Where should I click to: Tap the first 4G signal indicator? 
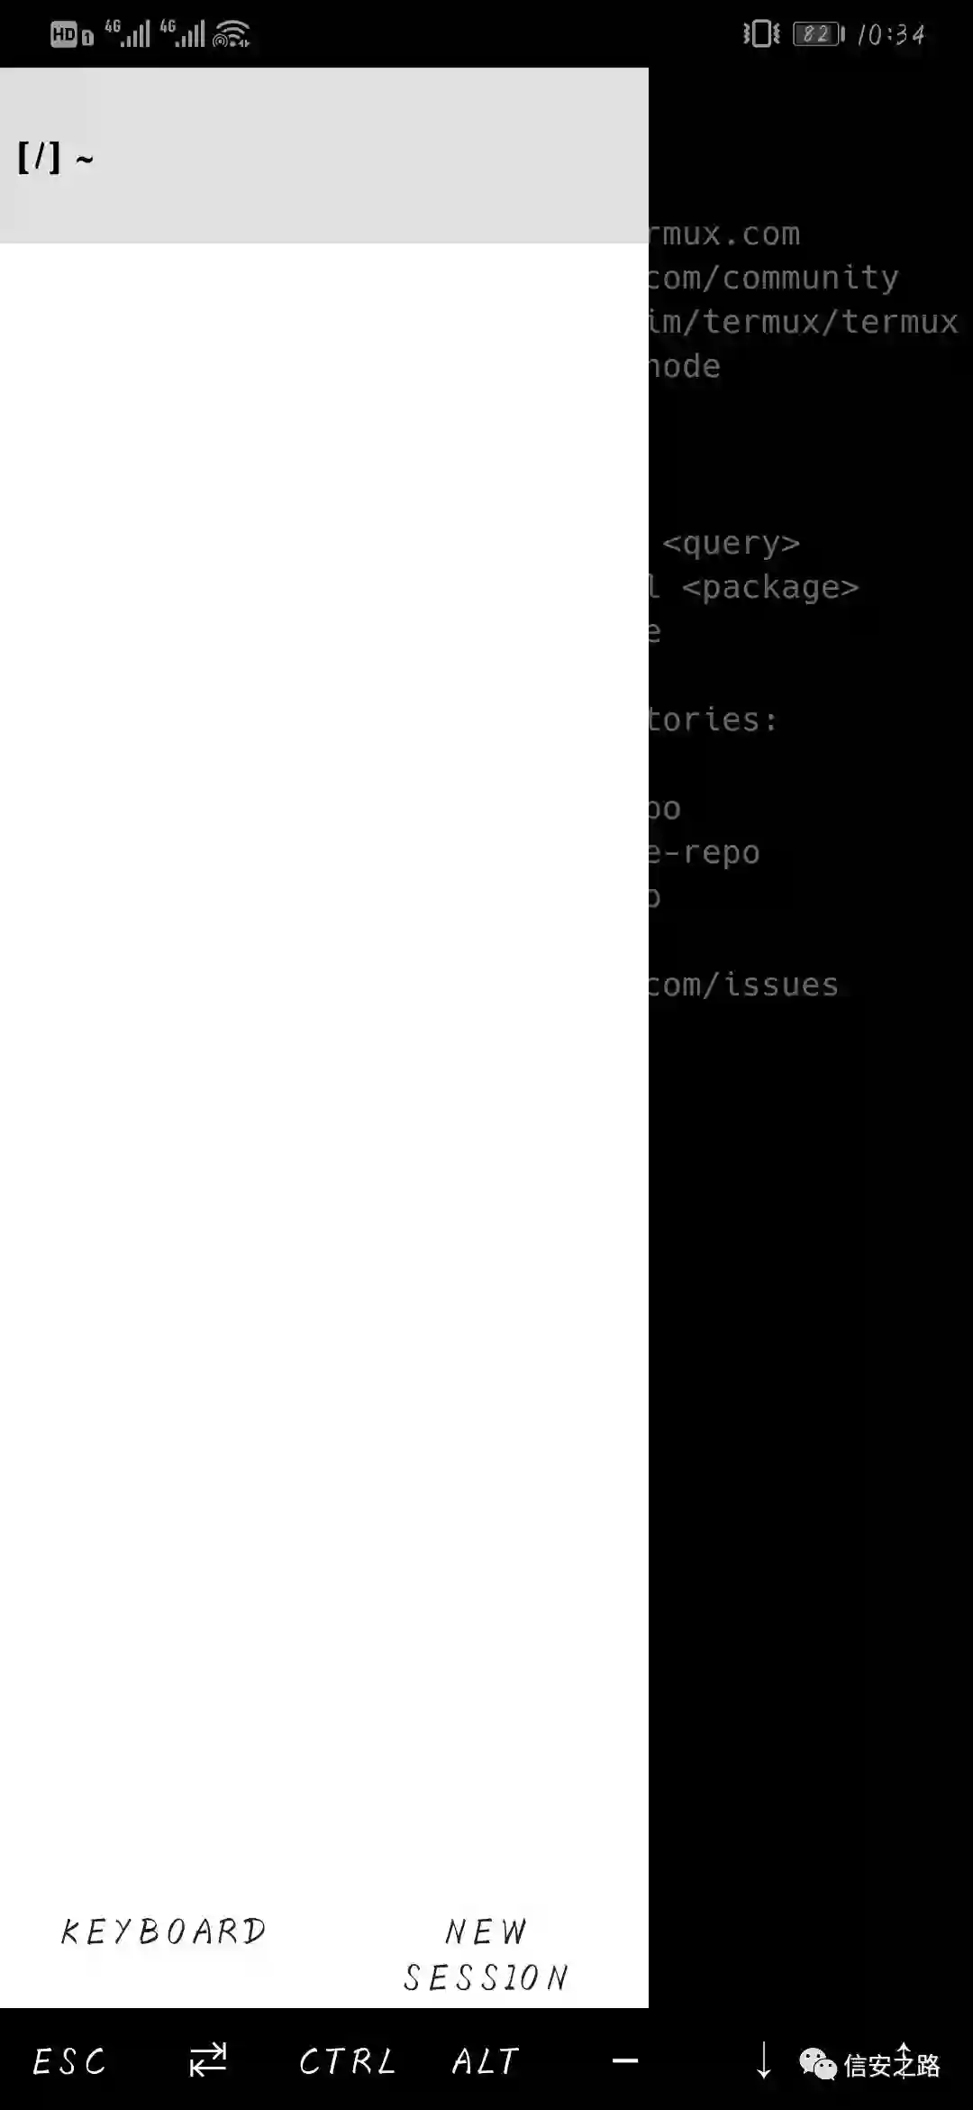pyautogui.click(x=127, y=33)
